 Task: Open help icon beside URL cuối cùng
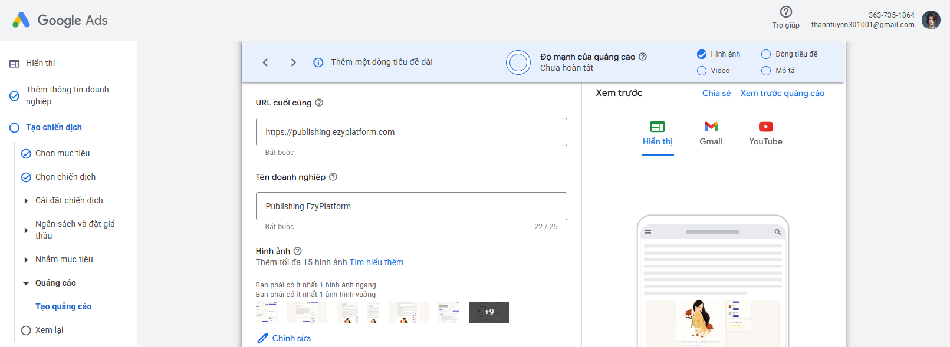tap(319, 103)
